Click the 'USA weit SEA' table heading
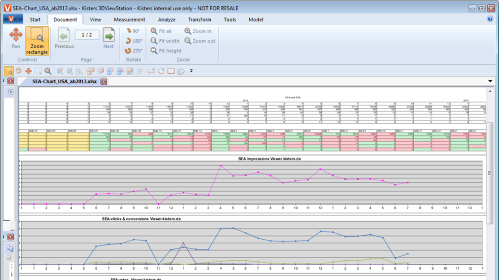 (x=293, y=98)
